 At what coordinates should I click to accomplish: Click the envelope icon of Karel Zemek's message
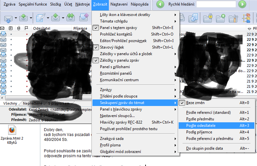point(3,34)
